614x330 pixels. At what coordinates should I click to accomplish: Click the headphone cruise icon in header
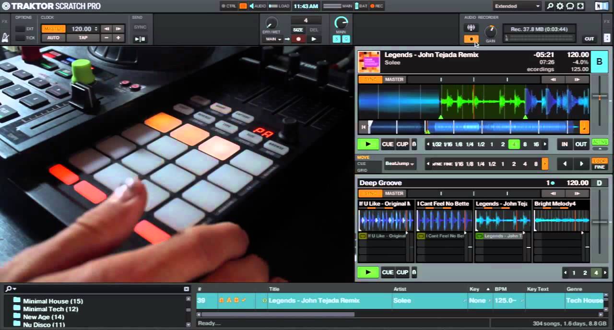(570, 6)
